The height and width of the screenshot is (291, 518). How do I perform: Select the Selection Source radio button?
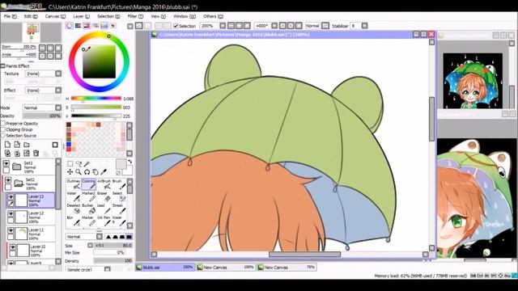[3, 136]
